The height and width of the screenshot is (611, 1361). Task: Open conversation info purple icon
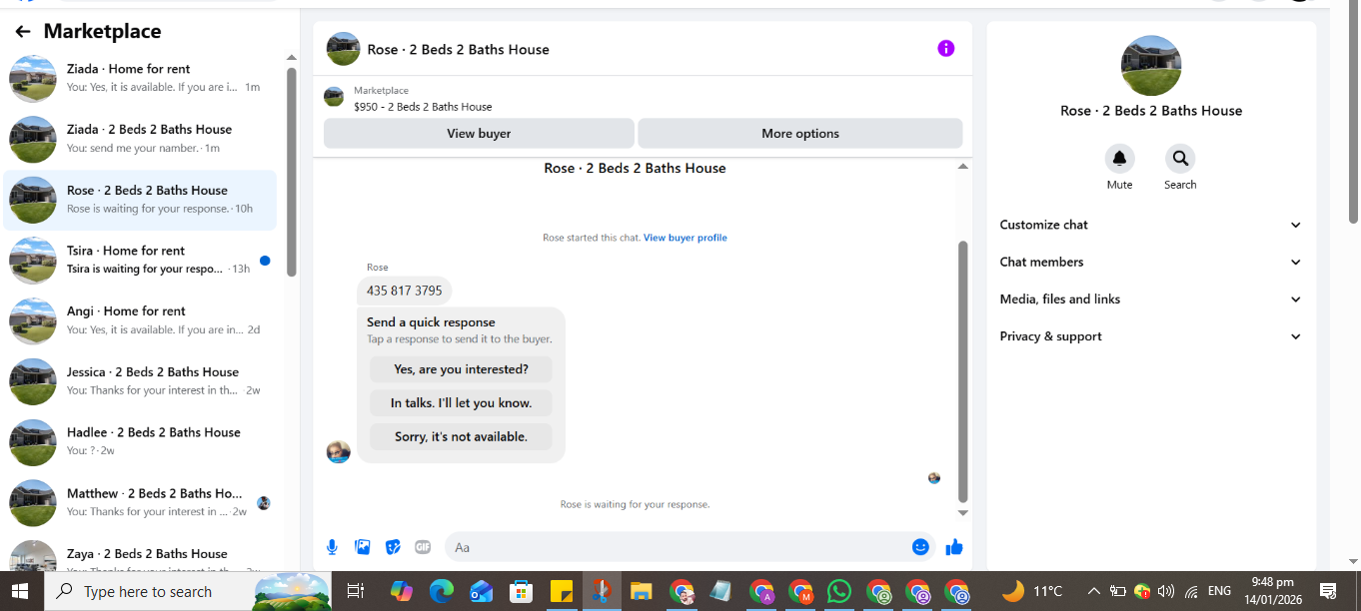[946, 49]
